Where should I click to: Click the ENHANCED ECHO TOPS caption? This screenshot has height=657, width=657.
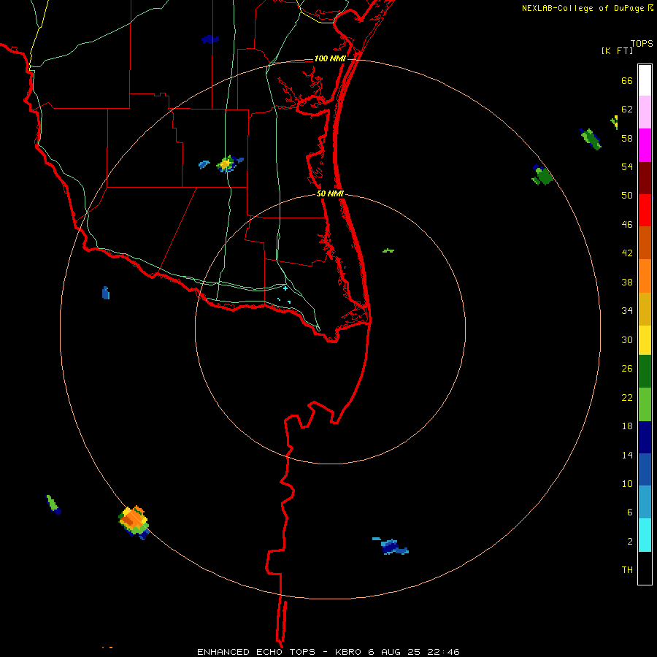256,652
